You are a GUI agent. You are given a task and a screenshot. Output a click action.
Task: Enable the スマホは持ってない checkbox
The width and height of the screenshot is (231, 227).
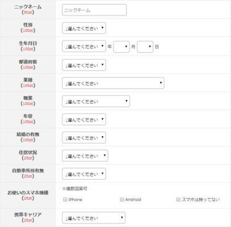[x=178, y=199]
